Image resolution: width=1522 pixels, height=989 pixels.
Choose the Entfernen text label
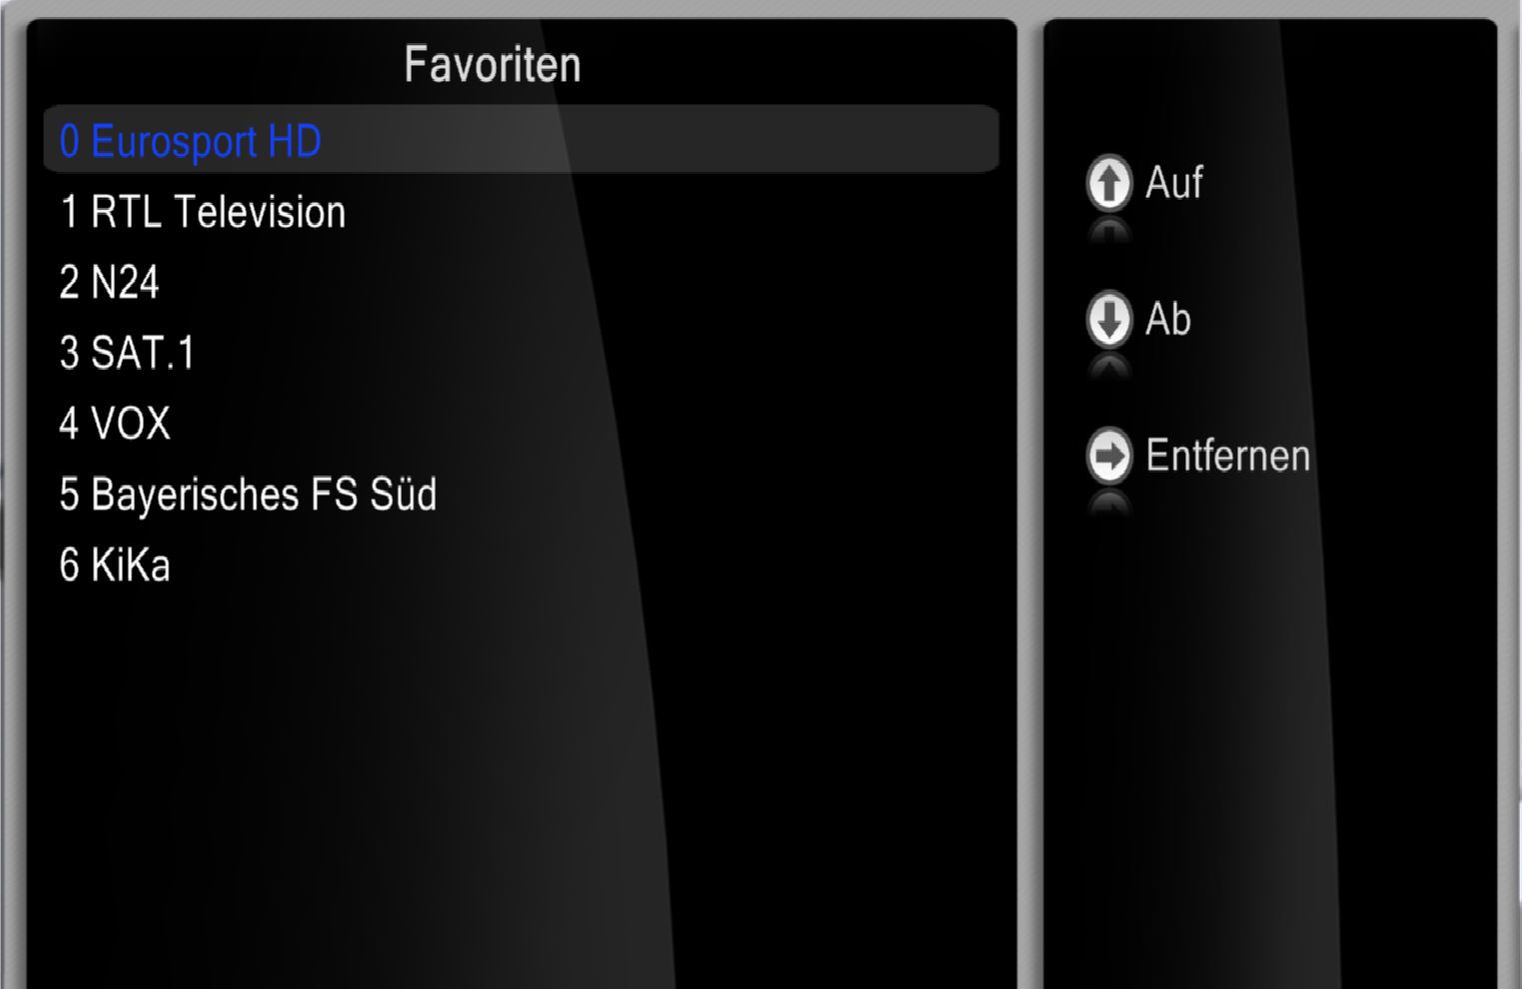pyautogui.click(x=1227, y=456)
